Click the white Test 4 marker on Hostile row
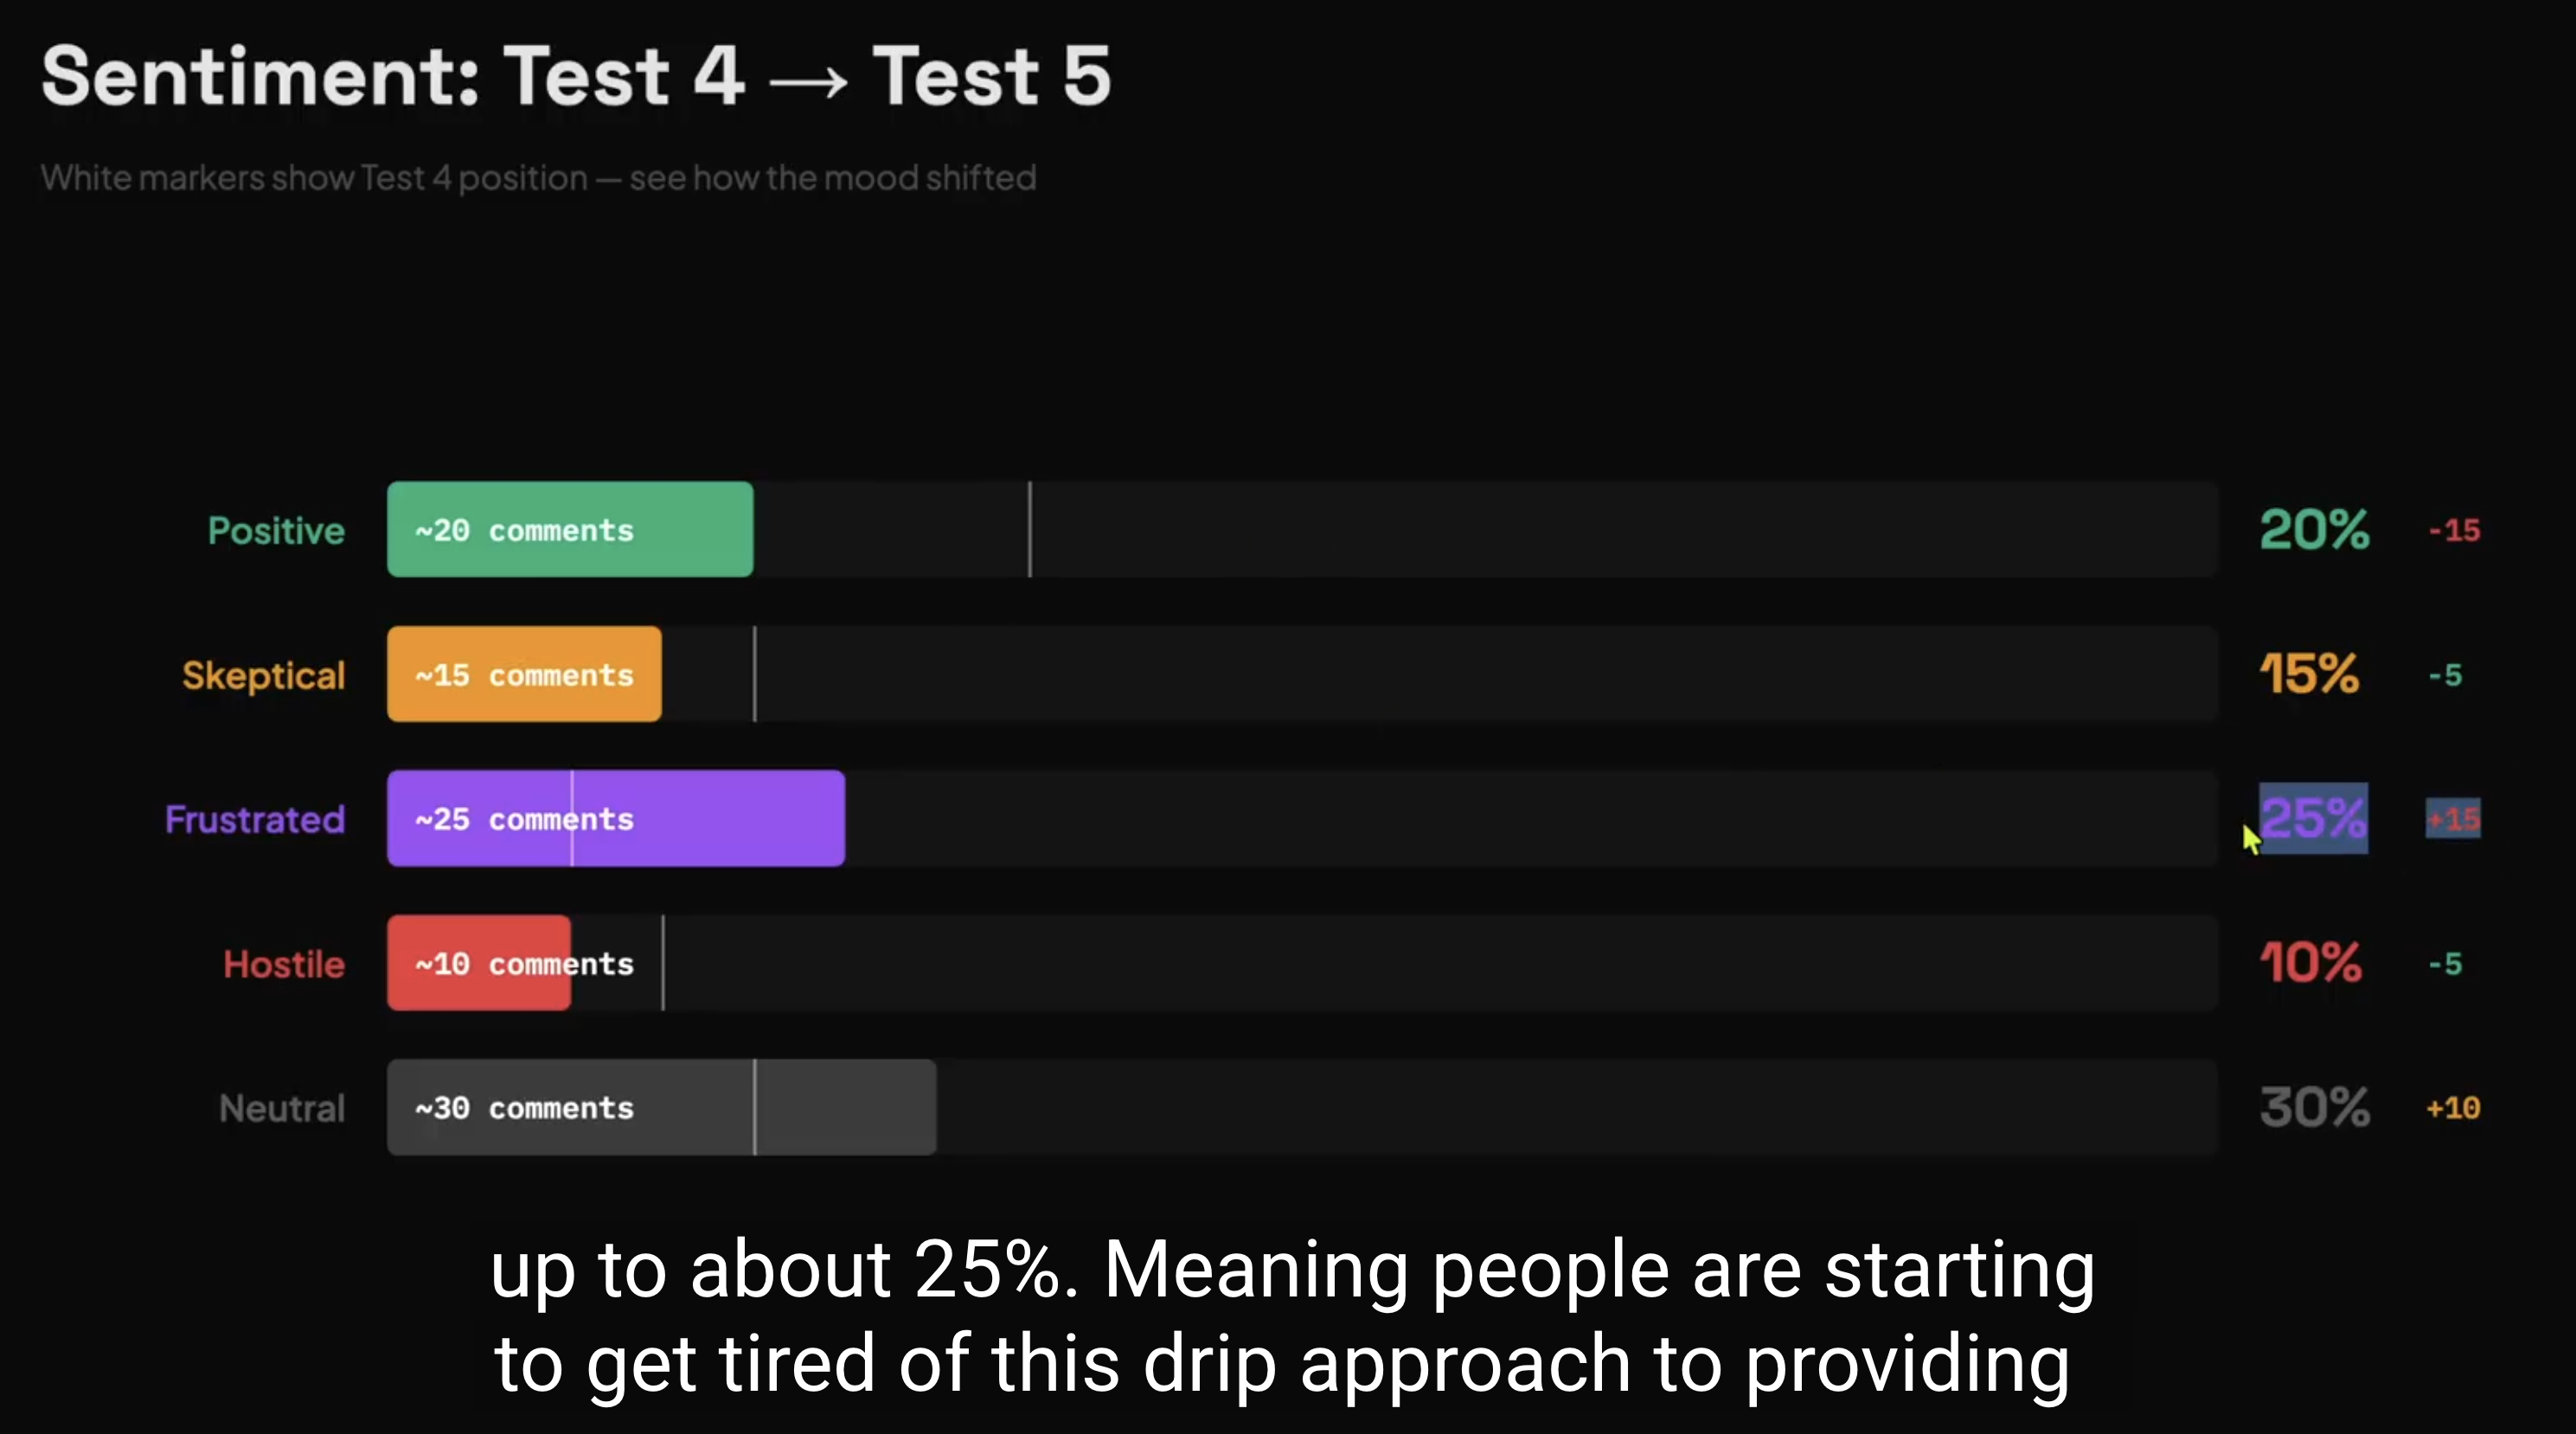This screenshot has width=2576, height=1434. click(663, 963)
